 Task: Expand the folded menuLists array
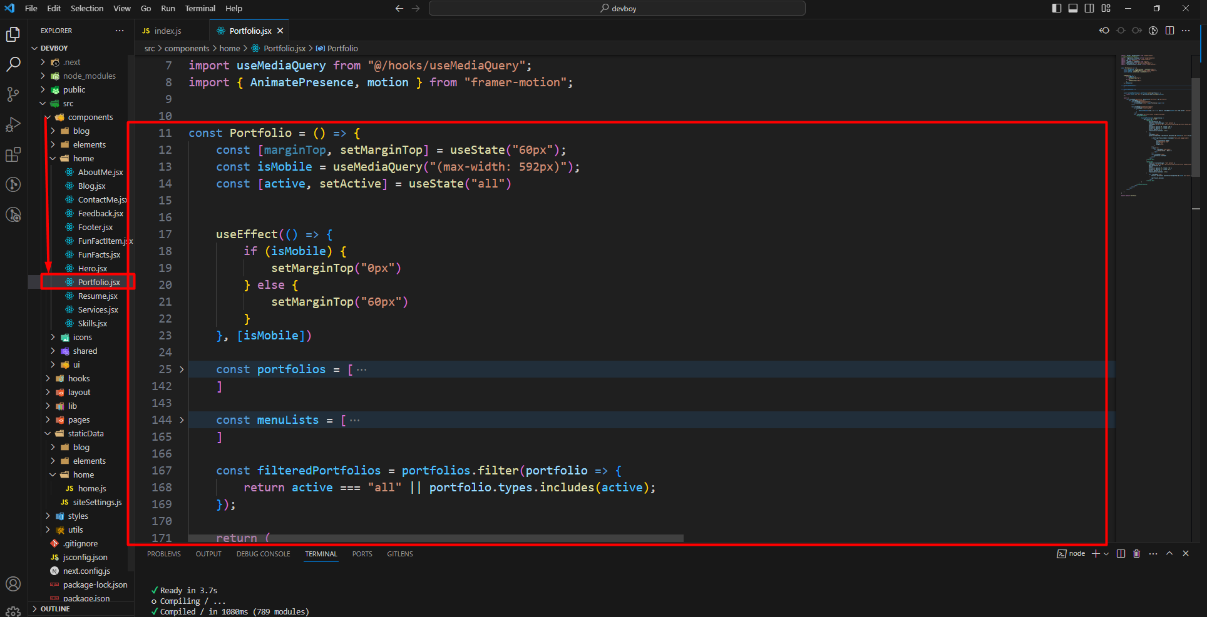click(x=182, y=420)
